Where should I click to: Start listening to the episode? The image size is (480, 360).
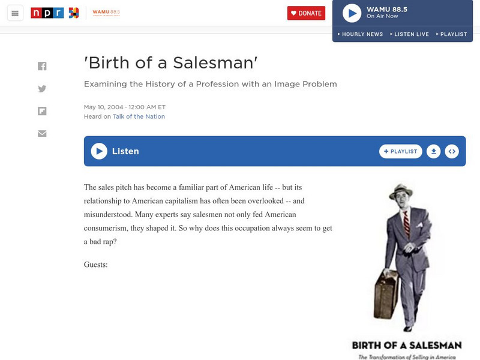click(x=98, y=151)
